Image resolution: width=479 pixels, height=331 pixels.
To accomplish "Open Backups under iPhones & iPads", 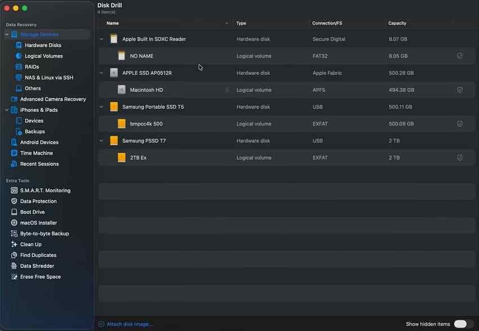I will pos(35,132).
